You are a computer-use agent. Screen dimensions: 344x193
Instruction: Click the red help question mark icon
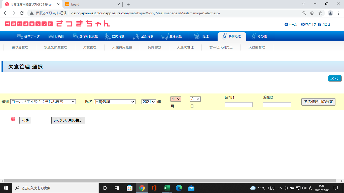coord(13,119)
